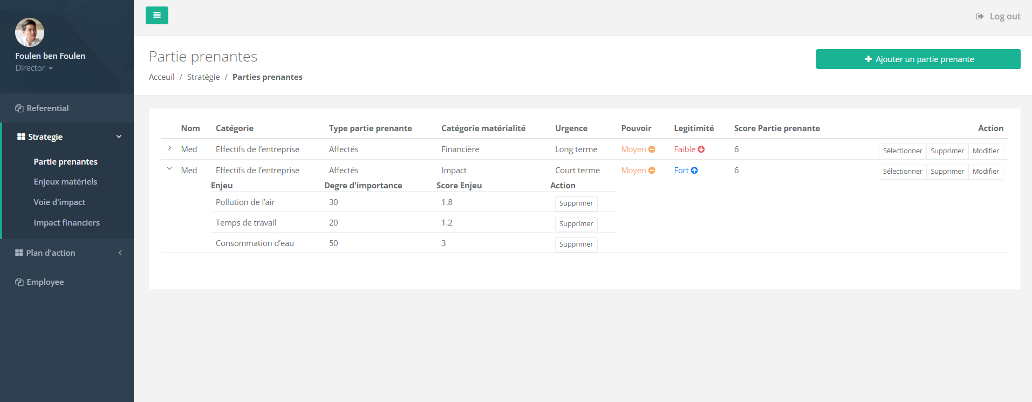The height and width of the screenshot is (402, 1032).
Task: Open Enjeux matériels menu item
Action: tap(65, 182)
